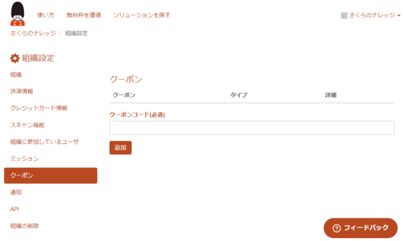Open 組織に参加しているユーザ section

pos(44,142)
